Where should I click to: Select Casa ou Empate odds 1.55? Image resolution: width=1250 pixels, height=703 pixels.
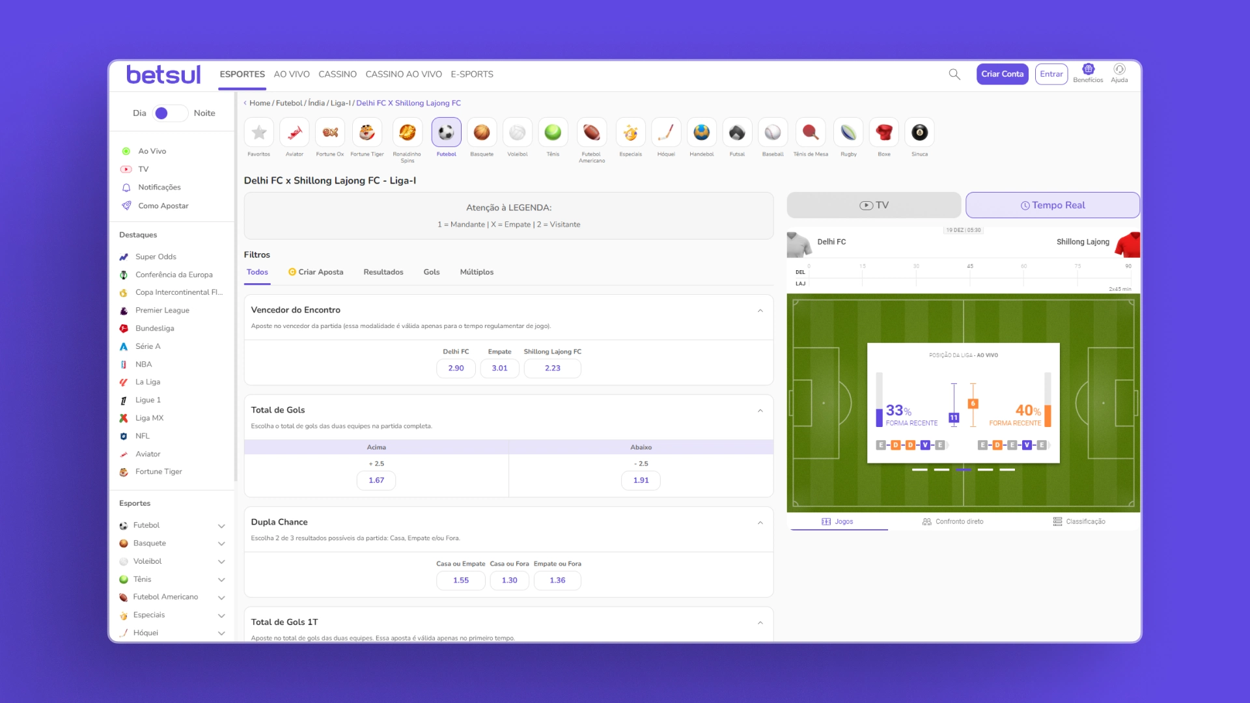(x=461, y=581)
